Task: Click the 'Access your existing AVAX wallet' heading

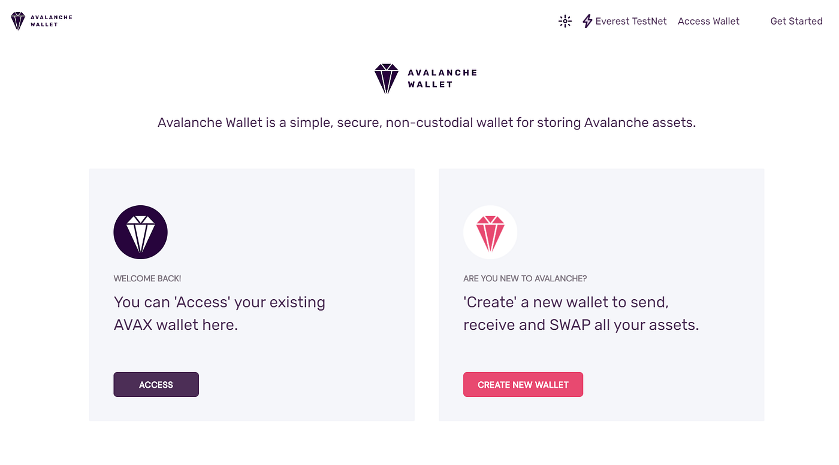Action: (x=219, y=314)
